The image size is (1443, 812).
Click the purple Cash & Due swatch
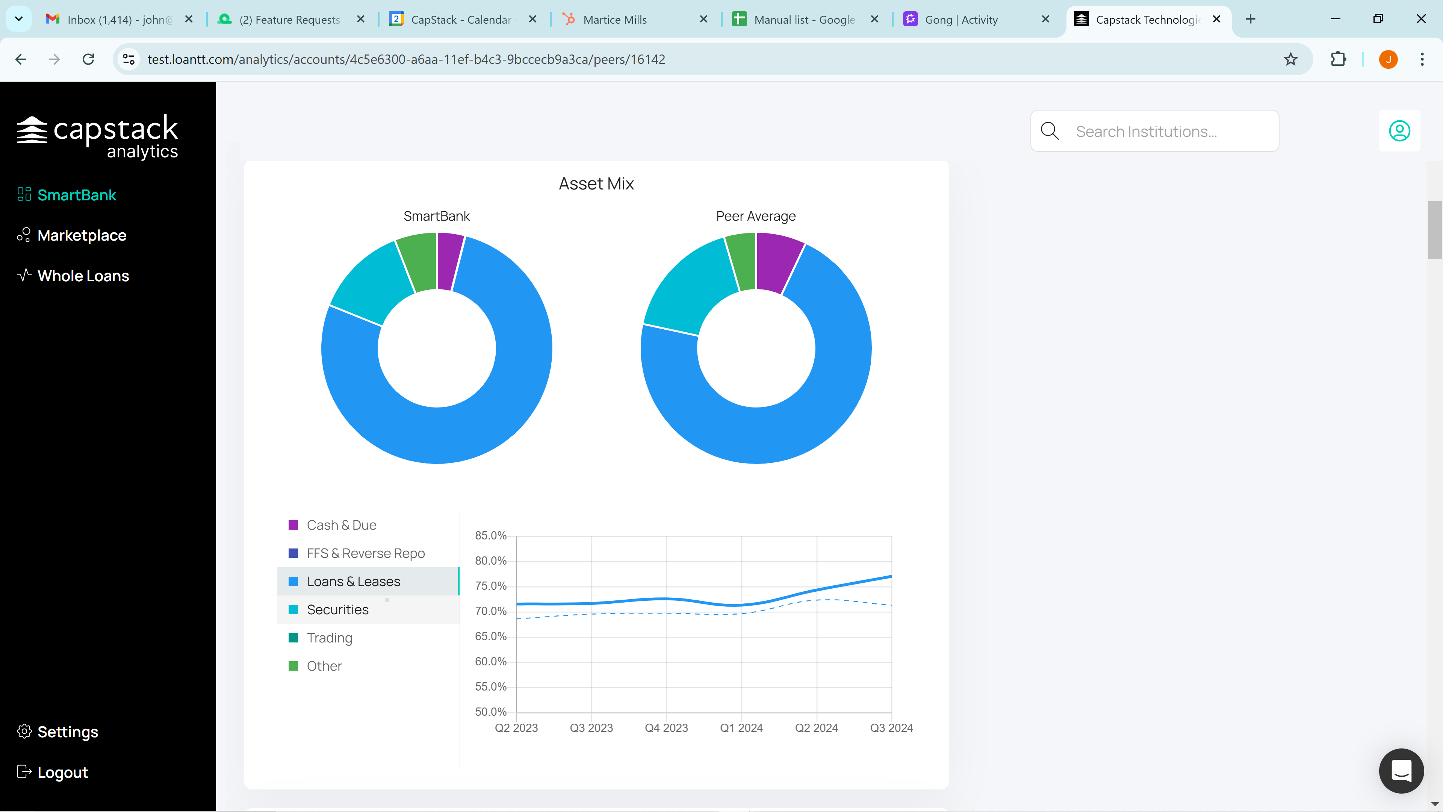pos(293,525)
